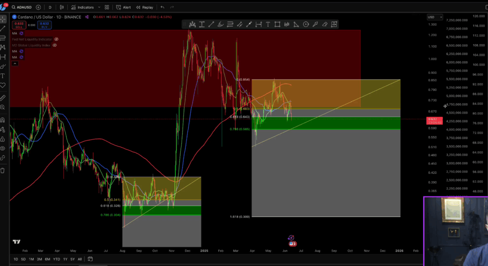The height and width of the screenshot is (266, 488).
Task: Toggle hide all drawings eye icon
Action: coord(3,148)
